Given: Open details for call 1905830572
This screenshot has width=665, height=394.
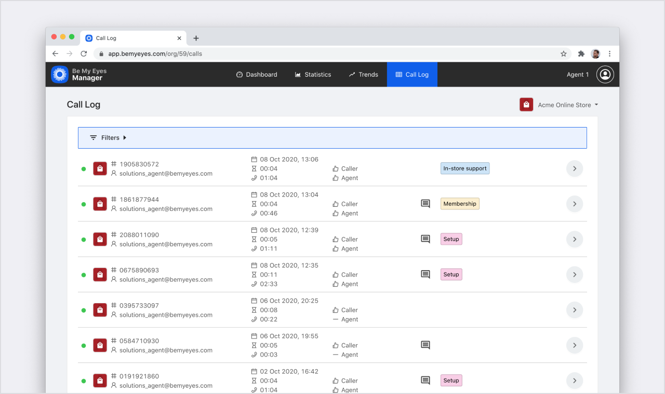Looking at the screenshot, I should click(x=575, y=168).
